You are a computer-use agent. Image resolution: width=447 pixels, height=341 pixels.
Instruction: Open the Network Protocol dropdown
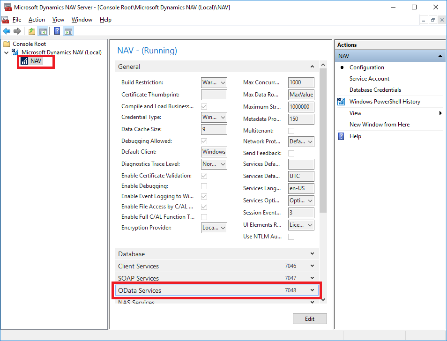(x=301, y=141)
